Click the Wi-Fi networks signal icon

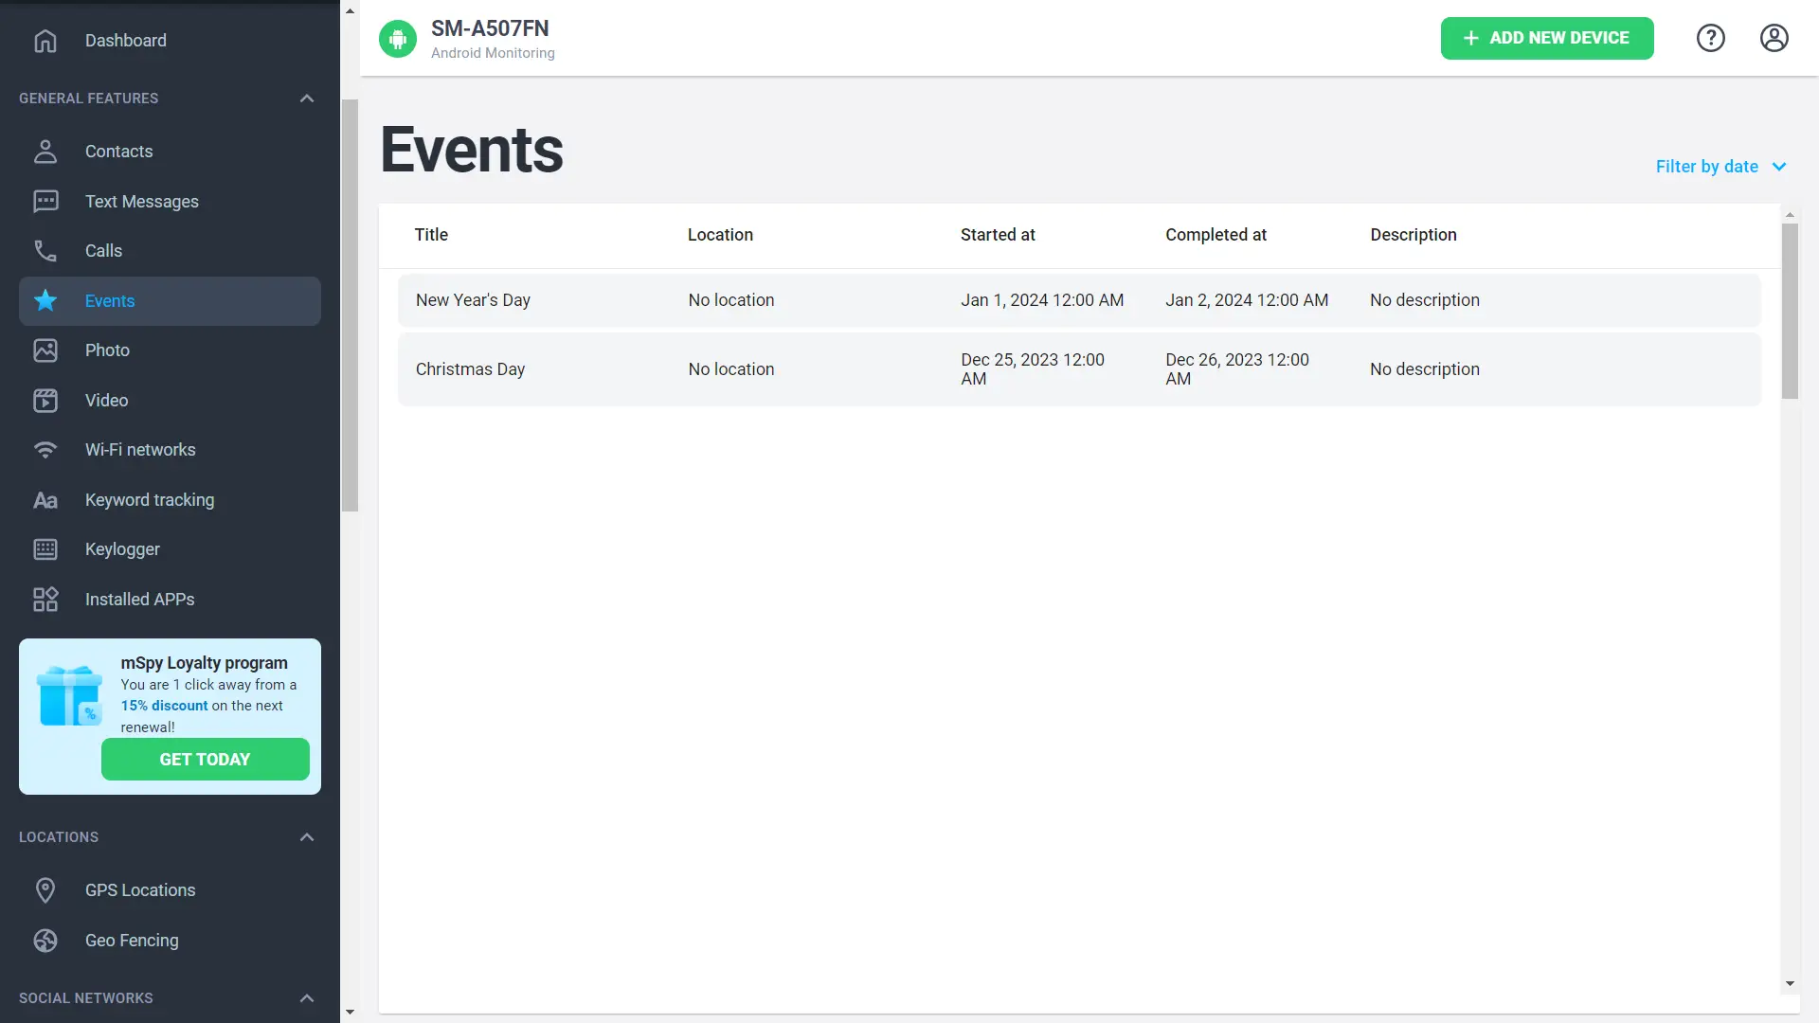click(x=45, y=450)
